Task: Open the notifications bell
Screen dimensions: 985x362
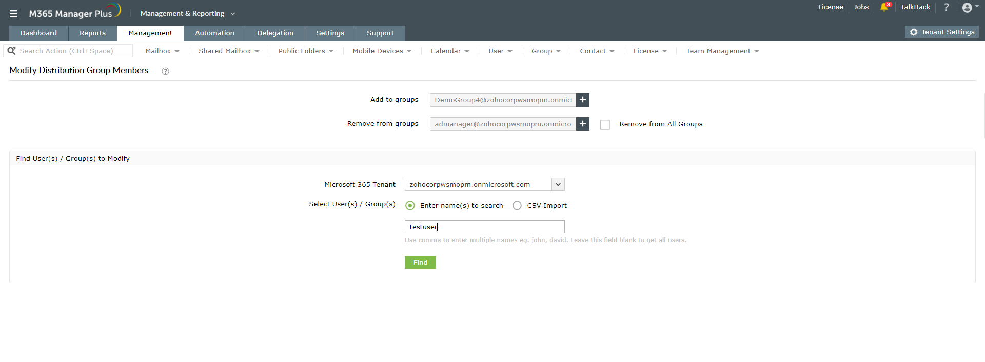Action: click(884, 7)
